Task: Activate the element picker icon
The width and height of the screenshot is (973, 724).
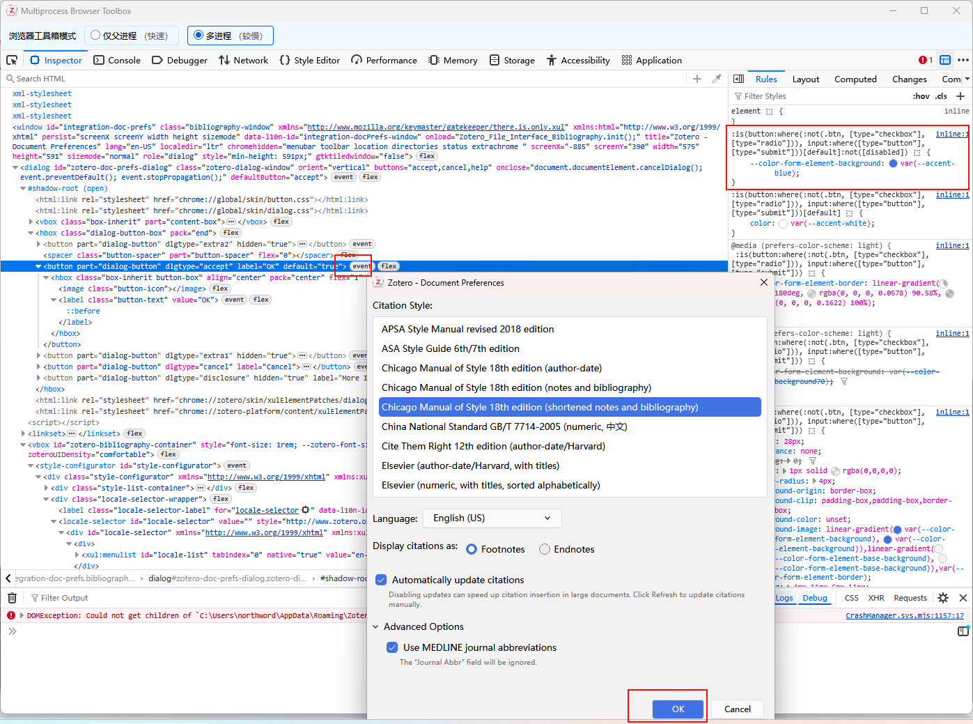Action: (12, 61)
